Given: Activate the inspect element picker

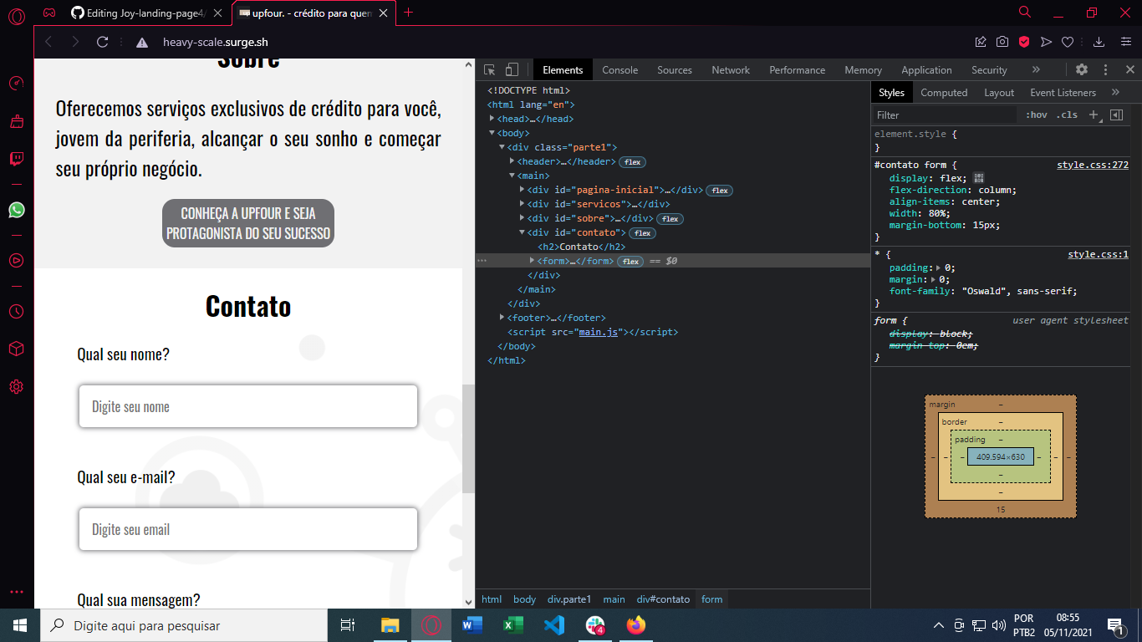Looking at the screenshot, I should [x=490, y=70].
